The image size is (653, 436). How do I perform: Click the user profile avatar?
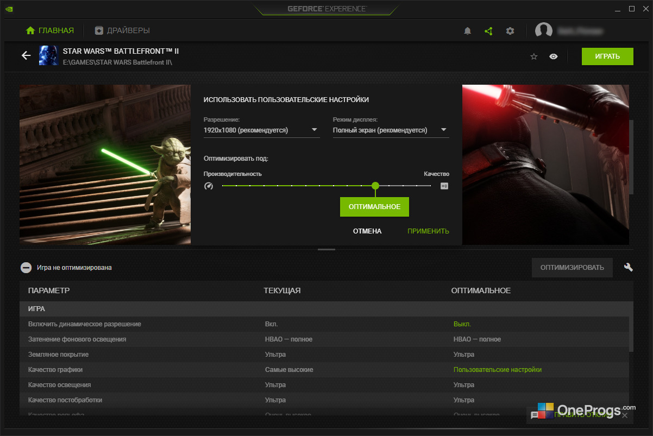pos(544,31)
